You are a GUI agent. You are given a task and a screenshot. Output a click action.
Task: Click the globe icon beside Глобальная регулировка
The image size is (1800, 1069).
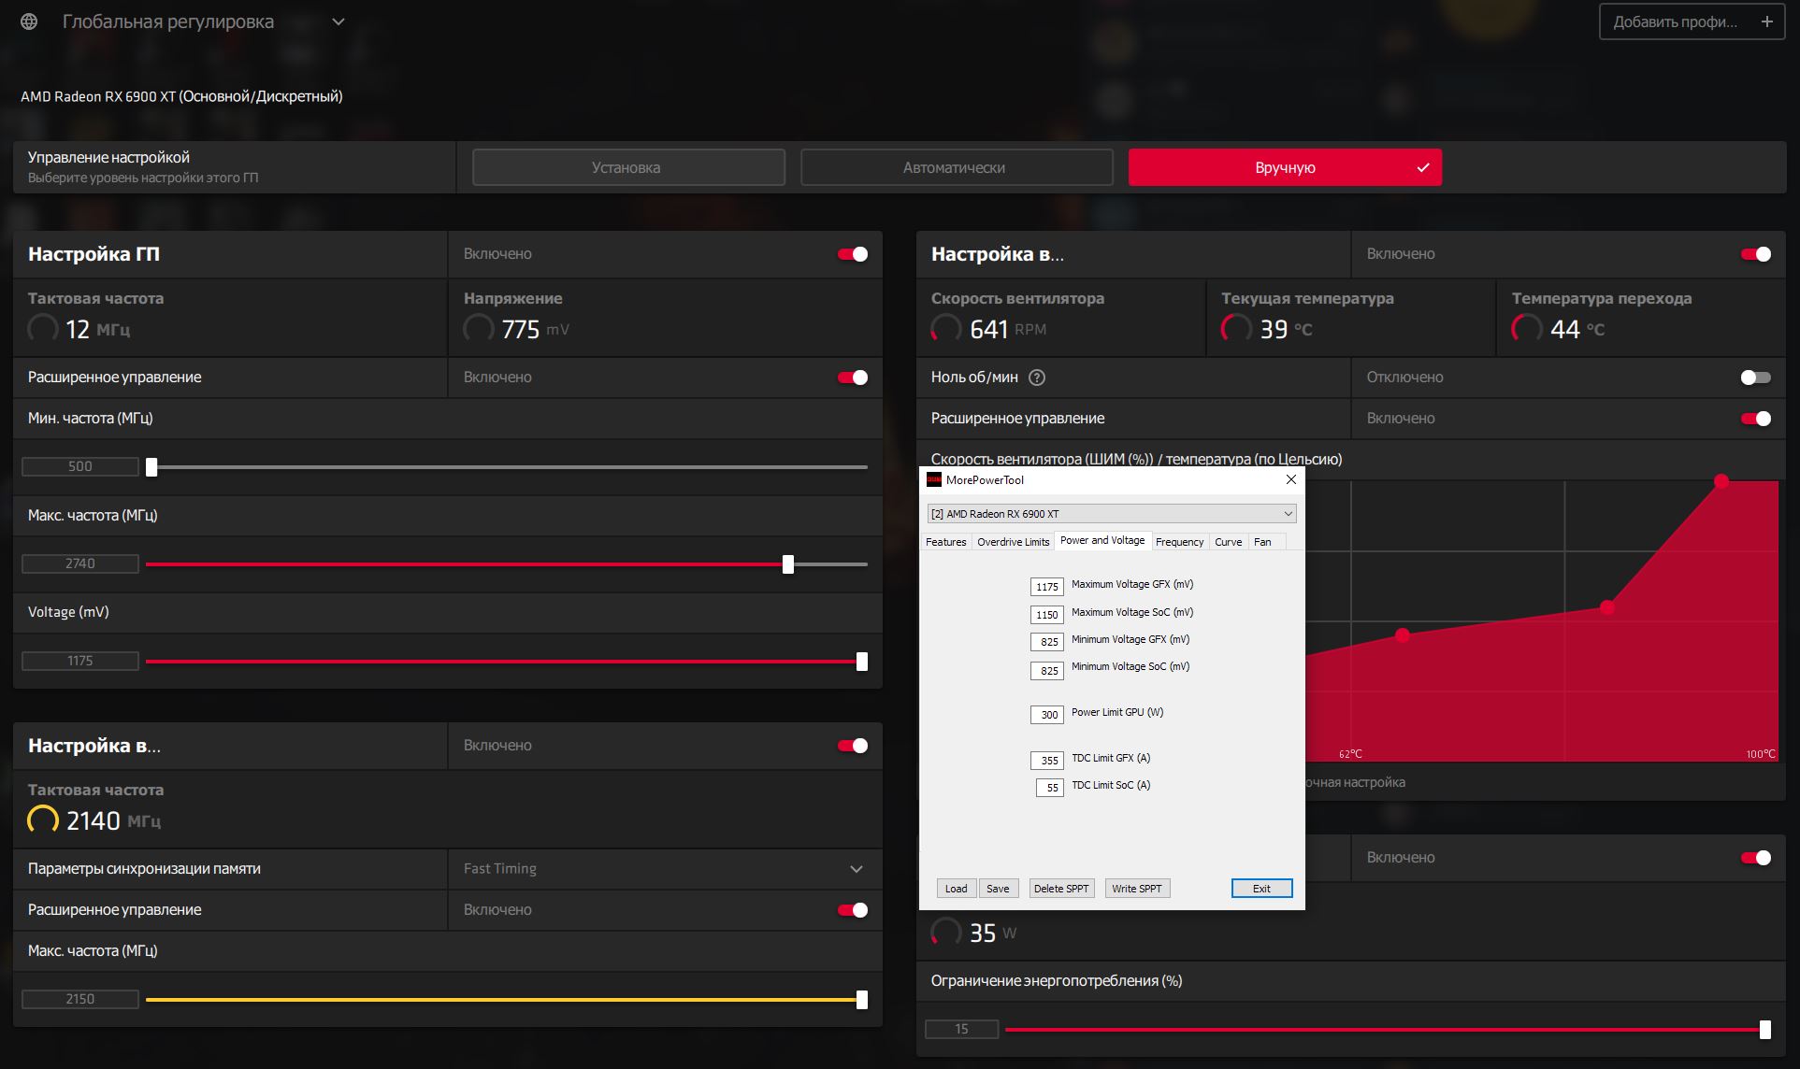coord(29,21)
